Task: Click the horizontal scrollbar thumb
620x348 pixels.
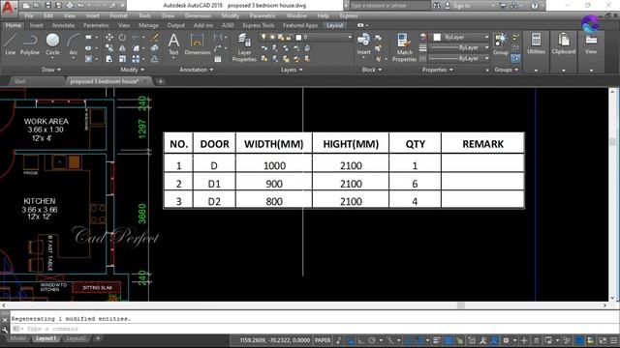Action: (x=461, y=305)
